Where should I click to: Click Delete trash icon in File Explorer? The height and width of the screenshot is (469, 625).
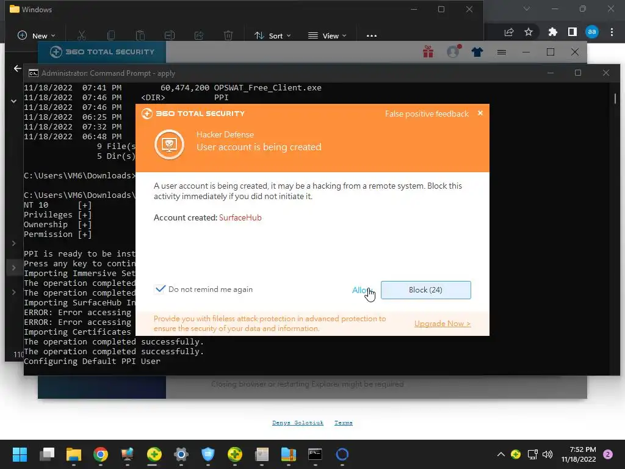(228, 35)
